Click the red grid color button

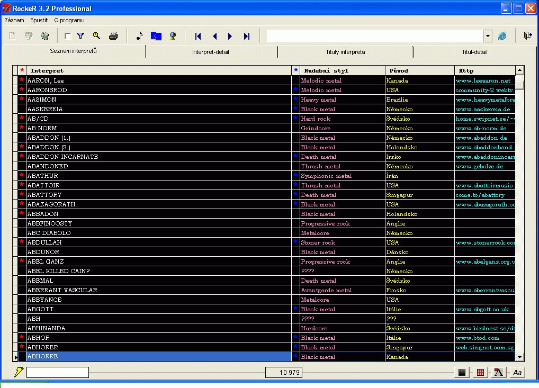point(481,372)
